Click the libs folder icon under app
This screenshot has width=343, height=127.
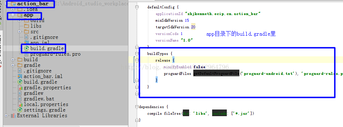point(27,26)
